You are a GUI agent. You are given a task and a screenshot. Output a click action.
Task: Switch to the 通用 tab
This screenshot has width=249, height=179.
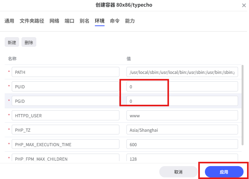coord(9,21)
